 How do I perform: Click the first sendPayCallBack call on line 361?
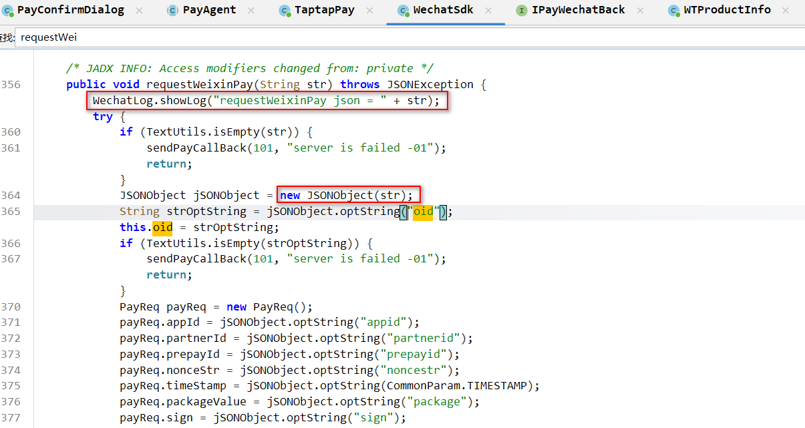point(196,148)
